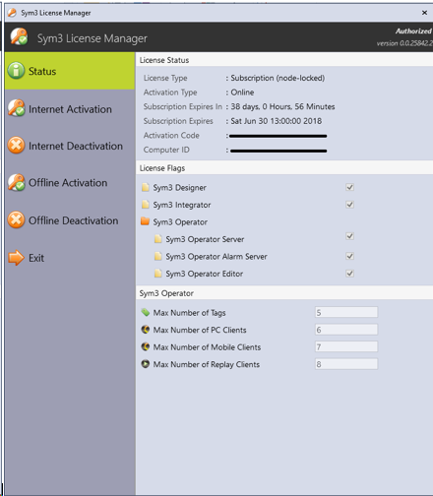Open the Status page
This screenshot has height=496, width=433.
click(x=70, y=71)
